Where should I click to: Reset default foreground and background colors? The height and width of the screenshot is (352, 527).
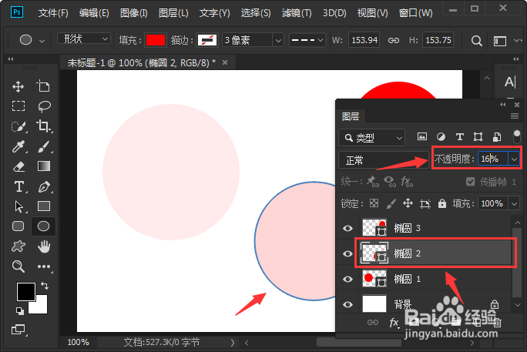click(20, 311)
